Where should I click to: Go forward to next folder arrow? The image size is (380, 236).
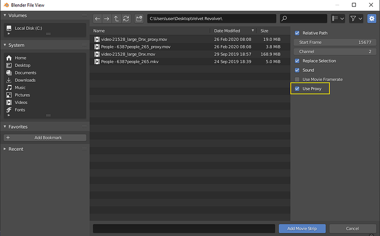[107, 19]
